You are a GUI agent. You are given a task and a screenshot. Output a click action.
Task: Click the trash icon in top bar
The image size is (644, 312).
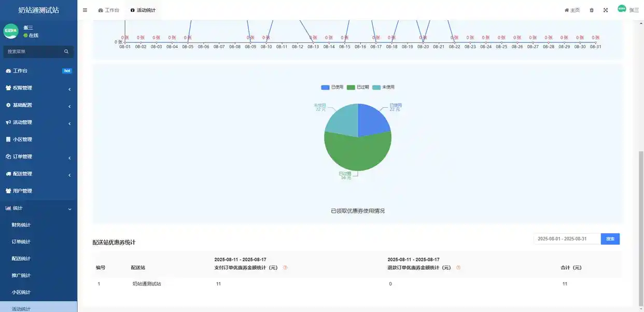click(x=592, y=10)
